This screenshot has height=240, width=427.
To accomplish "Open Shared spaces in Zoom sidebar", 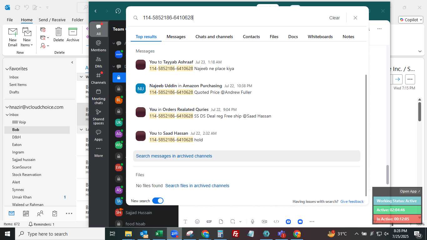I will pos(98,117).
